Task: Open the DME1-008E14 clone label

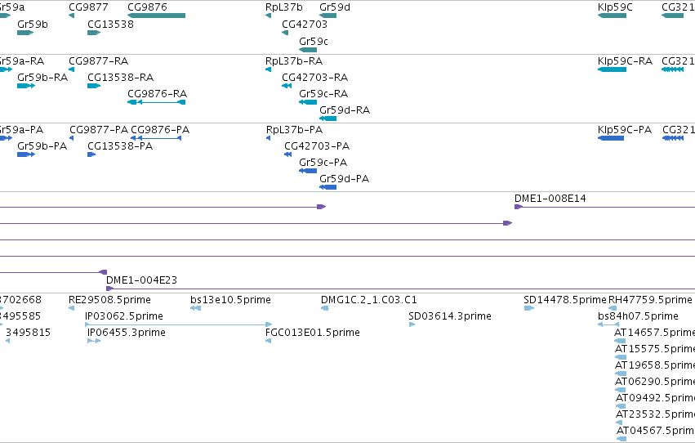Action: point(550,199)
